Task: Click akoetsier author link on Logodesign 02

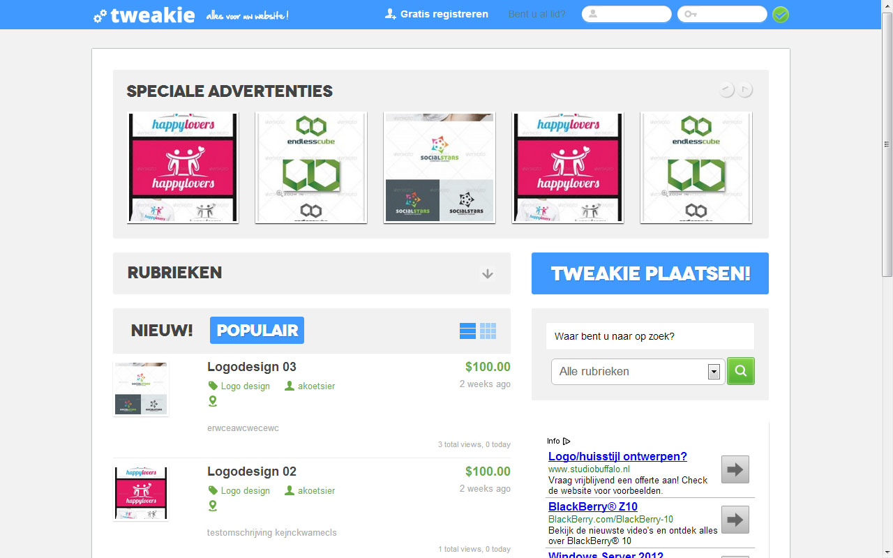Action: [317, 490]
